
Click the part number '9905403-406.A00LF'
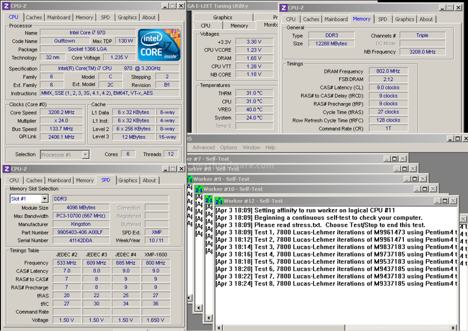81,232
